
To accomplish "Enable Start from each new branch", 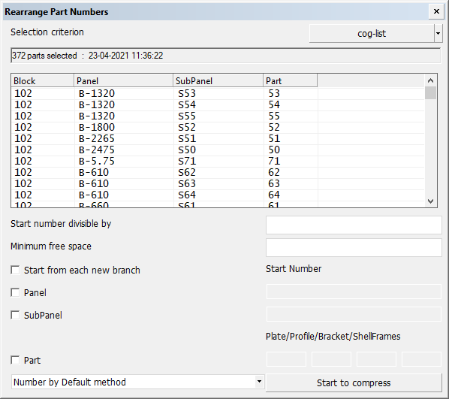I will point(15,270).
